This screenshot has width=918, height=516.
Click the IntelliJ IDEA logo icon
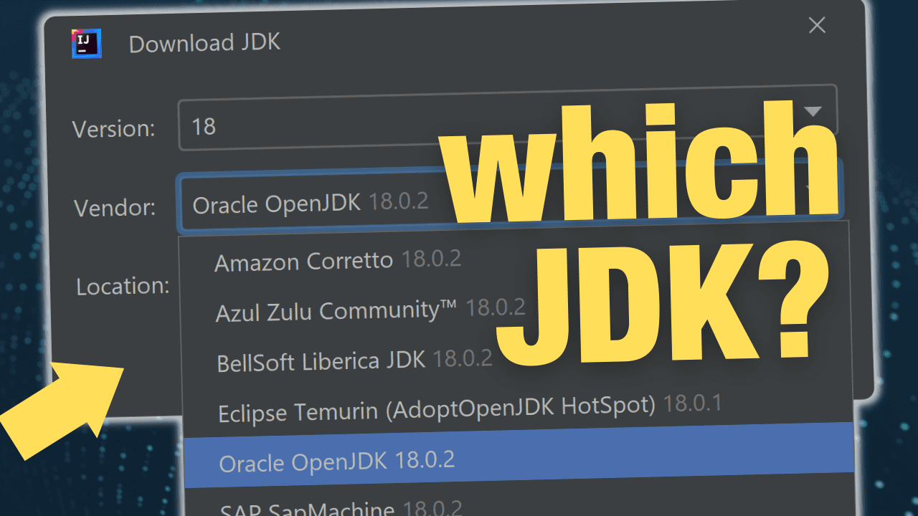point(87,44)
